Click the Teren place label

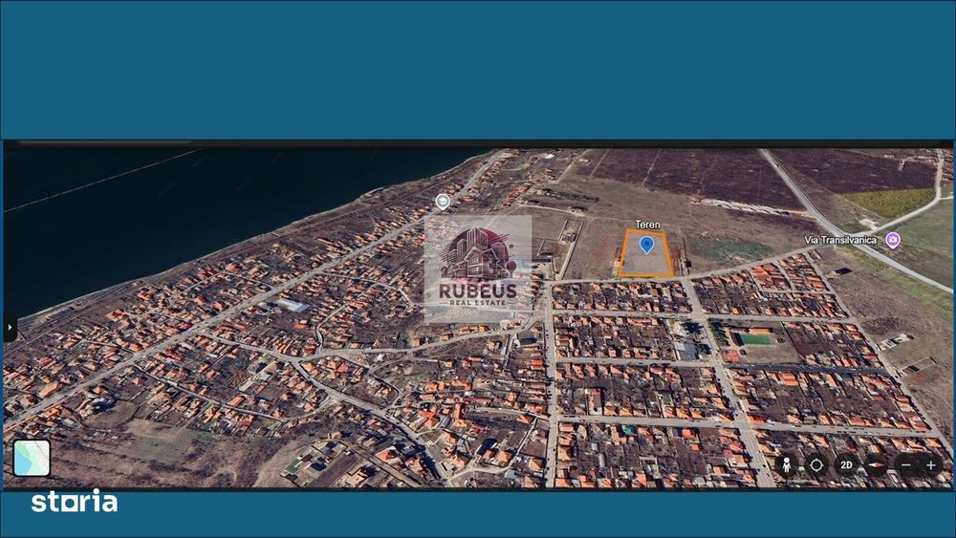647,225
